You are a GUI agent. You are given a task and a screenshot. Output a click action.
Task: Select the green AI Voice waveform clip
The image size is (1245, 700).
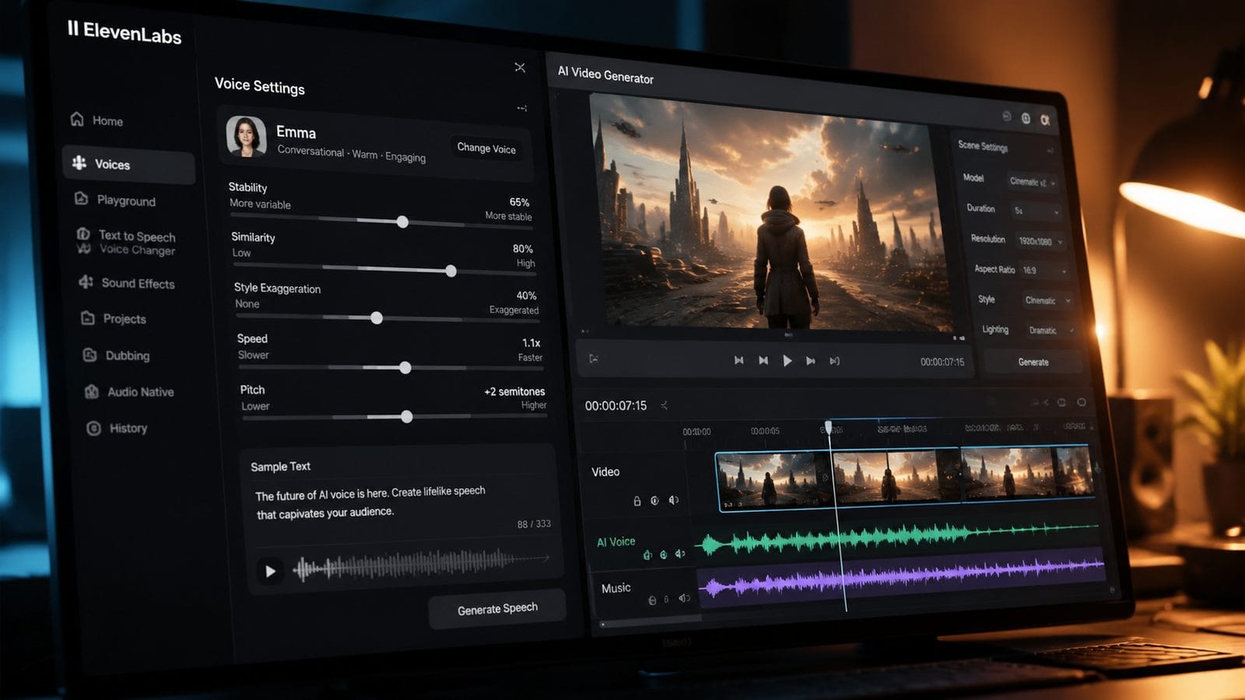[899, 537]
